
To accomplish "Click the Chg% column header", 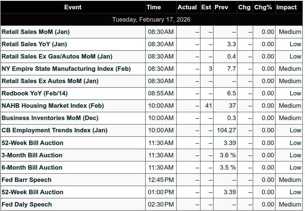I will 263,7.
